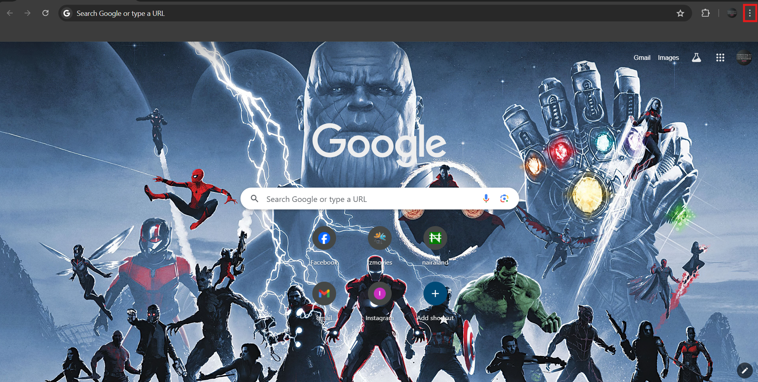
Task: Add a new shortcut
Action: point(435,301)
